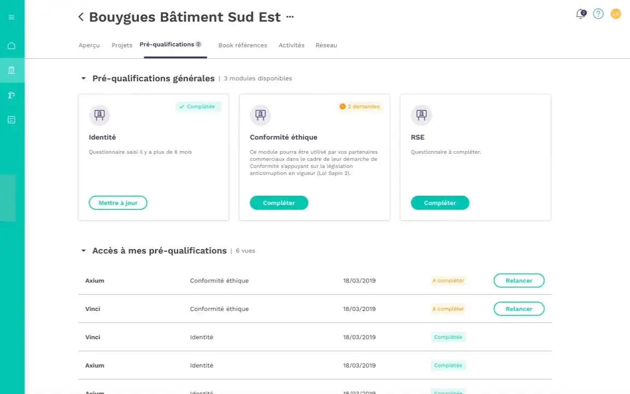
Task: Select the building company icon in sidebar
Action: (11, 71)
